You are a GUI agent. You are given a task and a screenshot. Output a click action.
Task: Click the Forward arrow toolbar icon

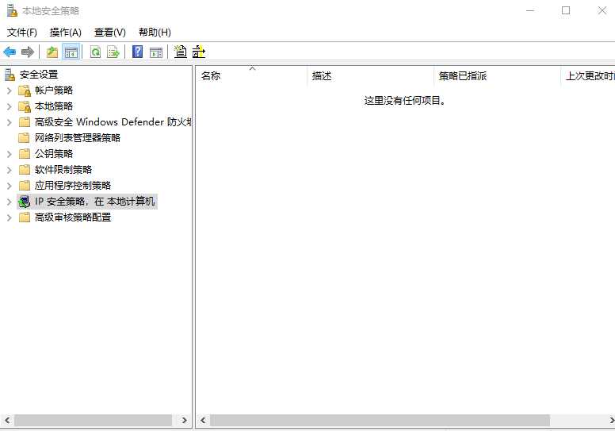(x=28, y=52)
